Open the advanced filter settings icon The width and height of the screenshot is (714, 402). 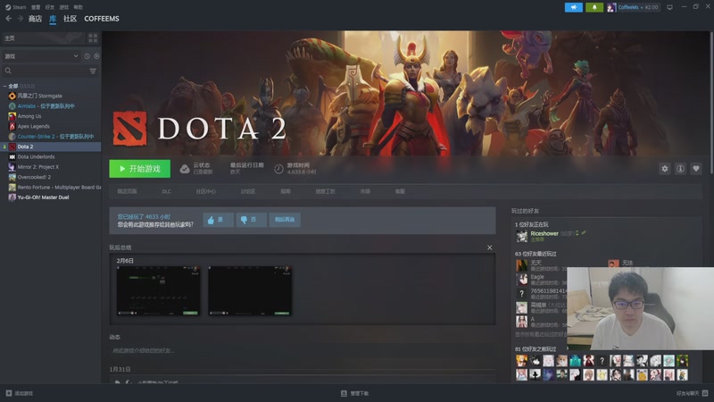tap(93, 71)
